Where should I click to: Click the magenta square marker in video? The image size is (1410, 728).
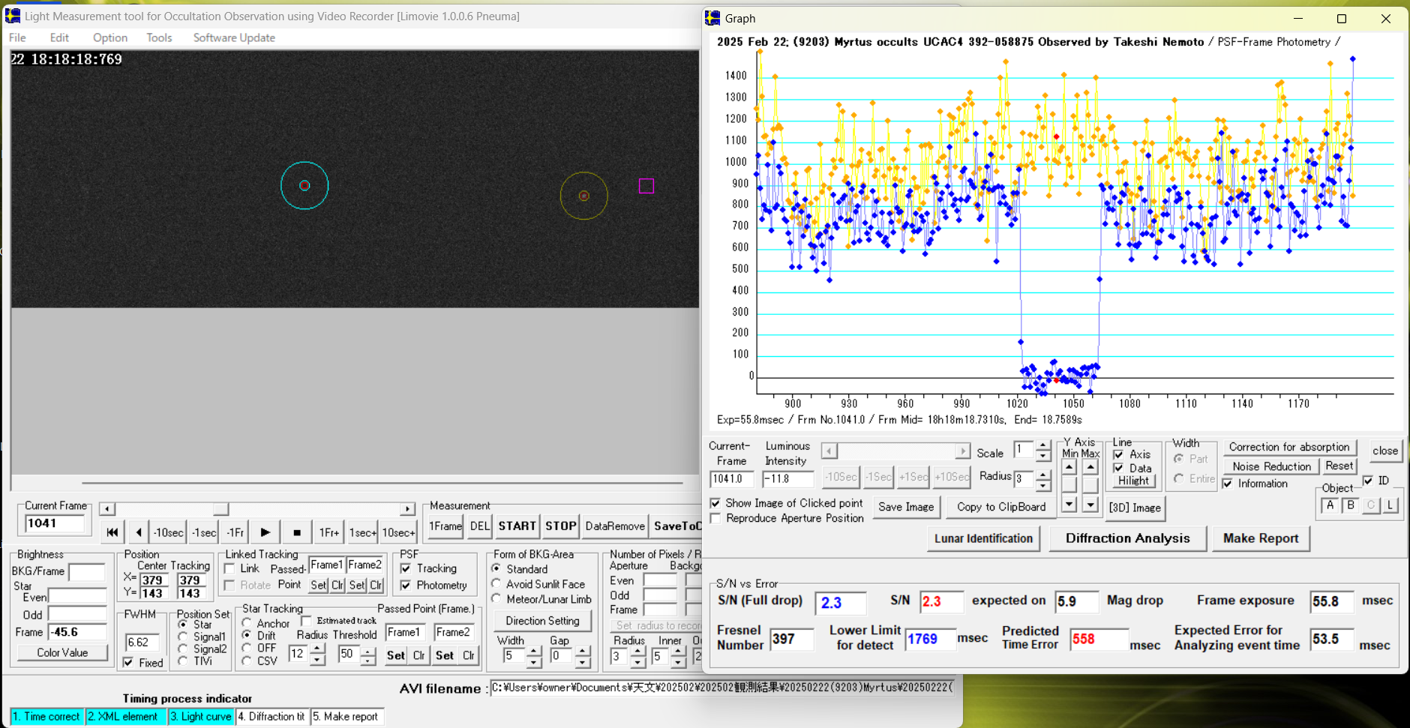(x=646, y=186)
